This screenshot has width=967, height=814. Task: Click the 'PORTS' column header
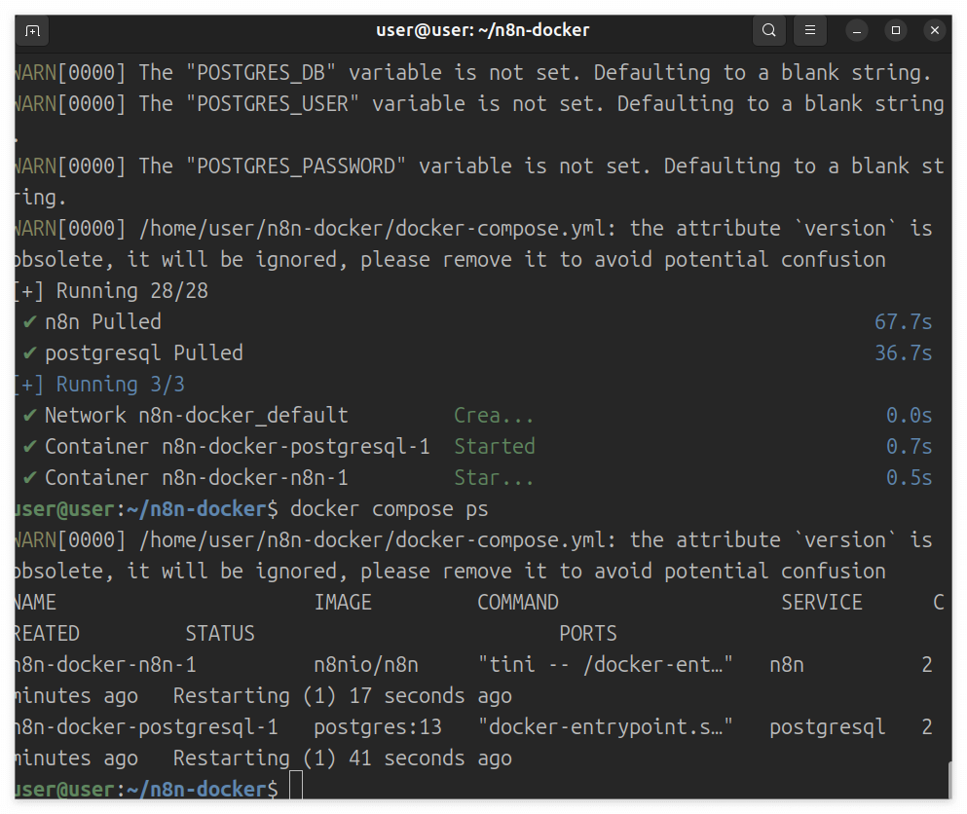588,634
